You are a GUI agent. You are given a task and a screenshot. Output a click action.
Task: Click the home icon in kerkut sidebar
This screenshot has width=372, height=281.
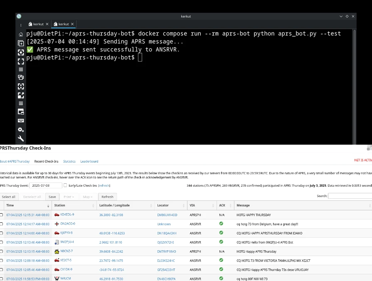tap(21, 35)
